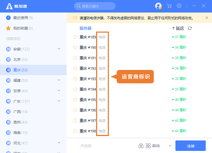212x153 pixels.
Task: Select the 北京 (55) region
Action: click(x=20, y=59)
